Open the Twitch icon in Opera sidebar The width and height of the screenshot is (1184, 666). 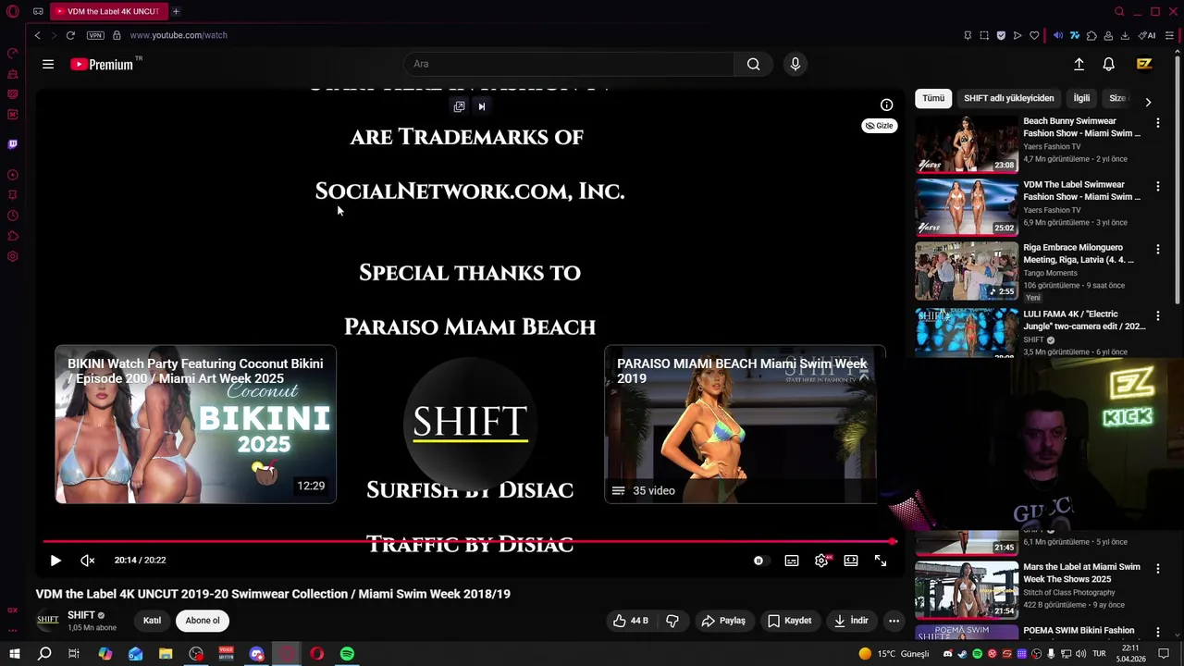(x=13, y=144)
